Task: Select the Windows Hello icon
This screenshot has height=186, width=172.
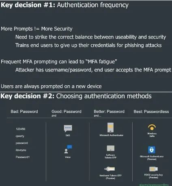Action: [152, 128]
